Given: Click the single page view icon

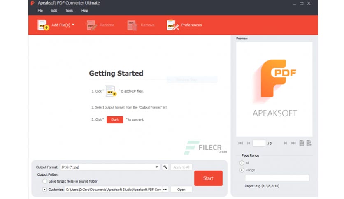Looking at the screenshot, I should coord(302,143).
